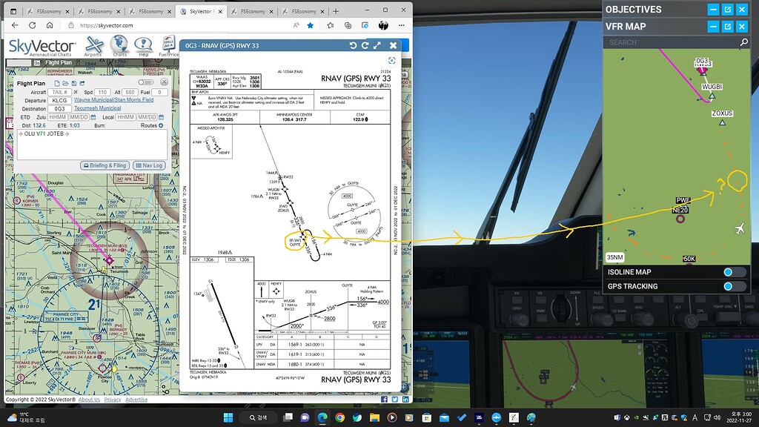Minimize the OBJECTIVES panel
This screenshot has height=427, width=759.
(x=713, y=9)
